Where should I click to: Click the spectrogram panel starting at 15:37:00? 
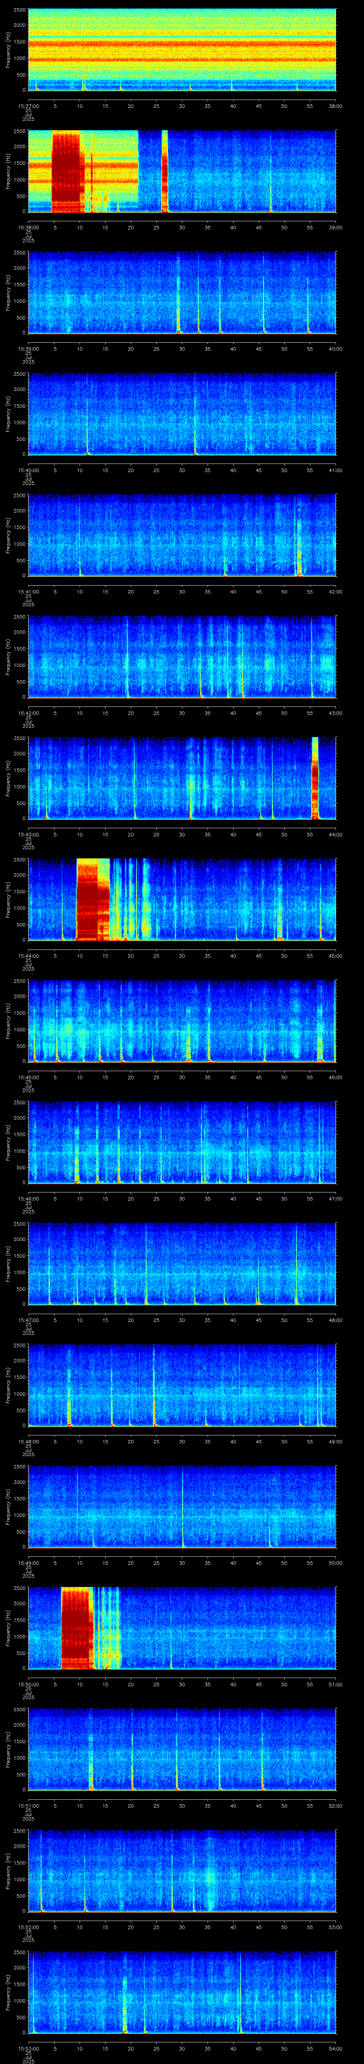182,50
